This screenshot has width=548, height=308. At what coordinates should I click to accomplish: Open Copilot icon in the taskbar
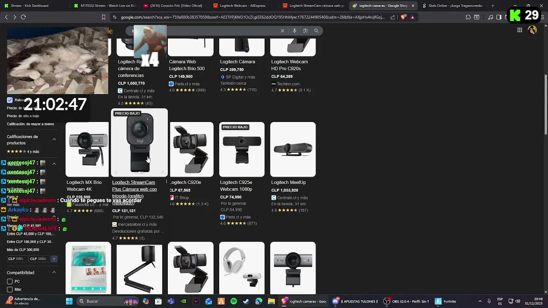[146, 301]
